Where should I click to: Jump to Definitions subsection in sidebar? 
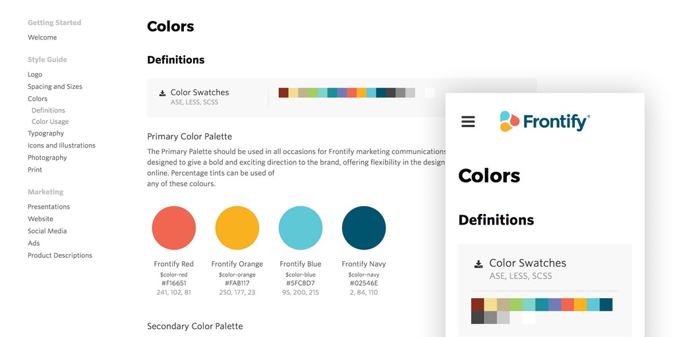48,111
